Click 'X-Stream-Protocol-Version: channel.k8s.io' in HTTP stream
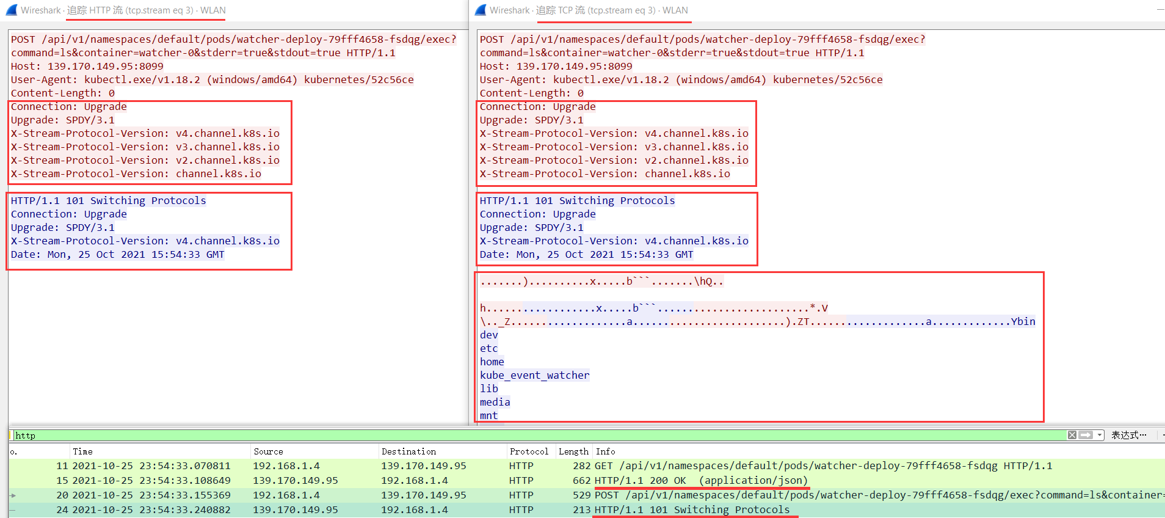Screen dimensions: 1165x518 136,173
